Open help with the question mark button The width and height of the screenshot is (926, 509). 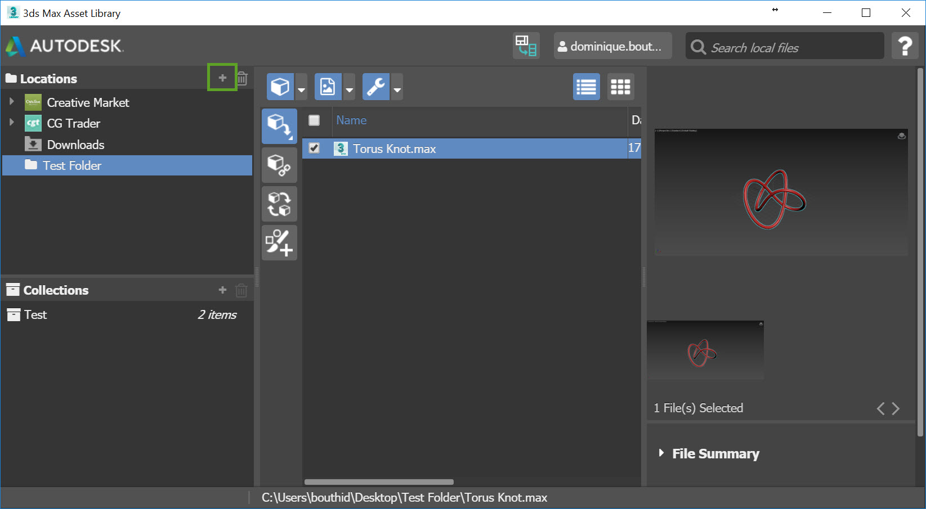coord(905,46)
